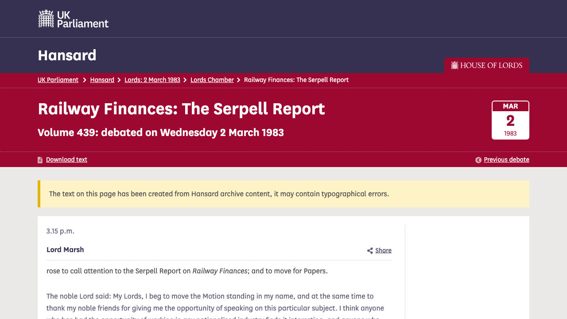This screenshot has height=319, width=567.
Task: Click the MAR 2 1983 calendar date badge
Action: (510, 120)
